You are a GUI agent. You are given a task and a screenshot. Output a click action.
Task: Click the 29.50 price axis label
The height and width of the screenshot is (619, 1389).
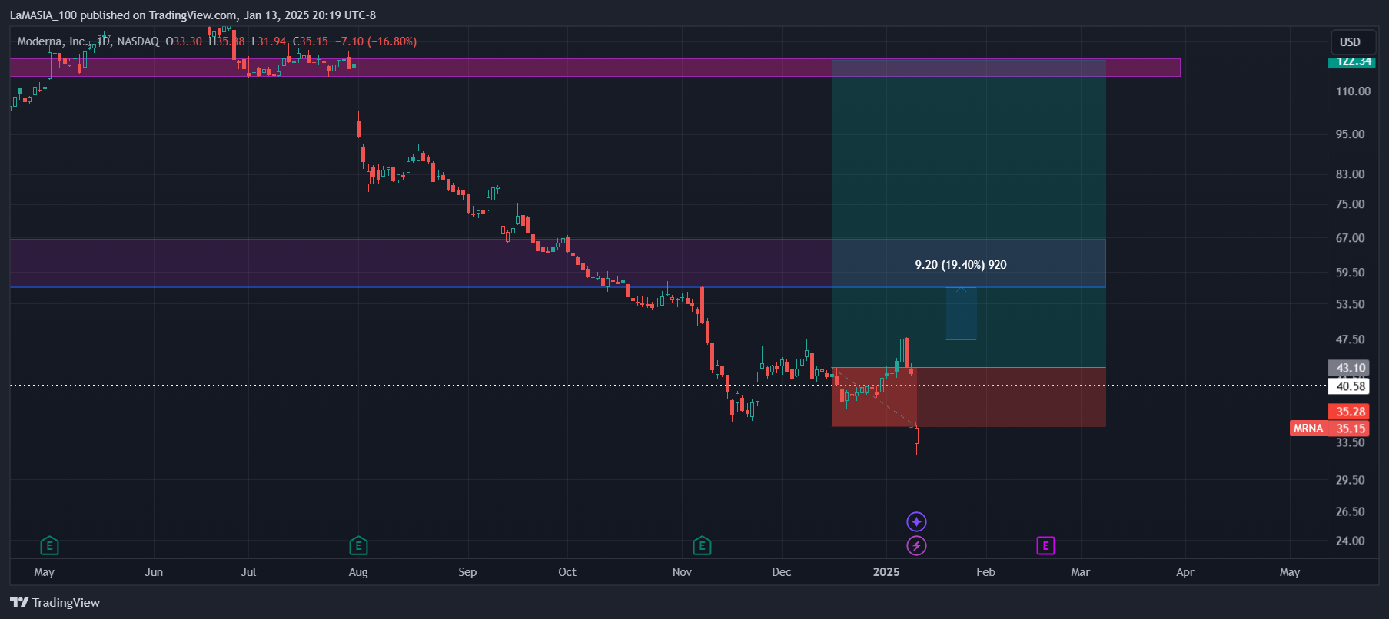(1351, 480)
